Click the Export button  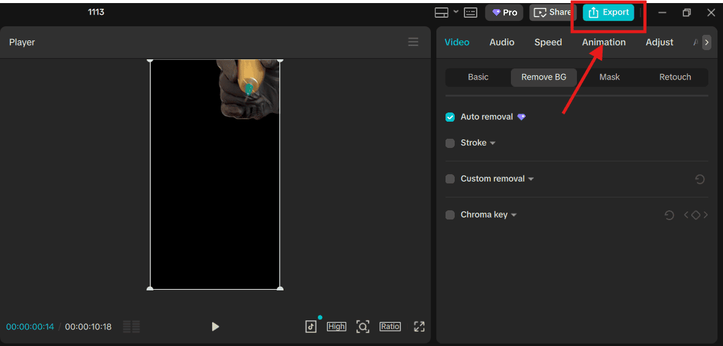[608, 13]
